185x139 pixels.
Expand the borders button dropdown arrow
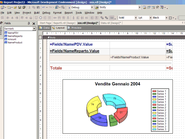point(173,18)
